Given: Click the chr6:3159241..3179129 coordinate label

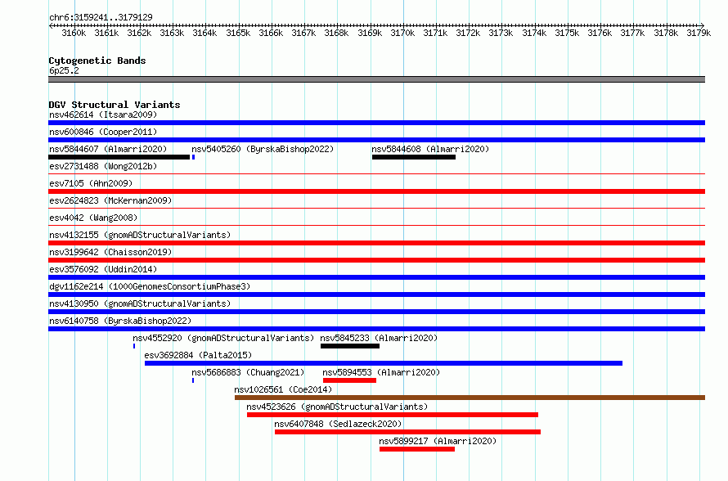Looking at the screenshot, I should point(101,17).
